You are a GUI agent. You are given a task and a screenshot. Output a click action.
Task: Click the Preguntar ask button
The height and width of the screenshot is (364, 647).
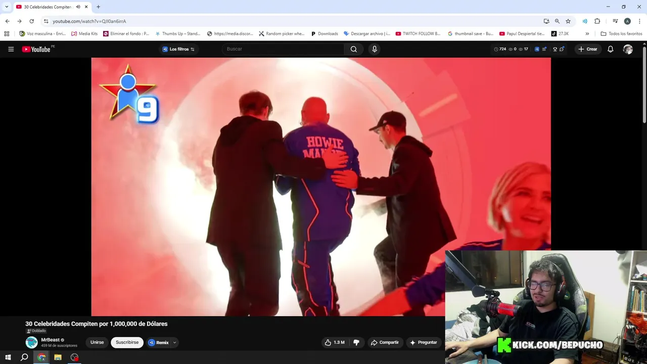tap(424, 342)
